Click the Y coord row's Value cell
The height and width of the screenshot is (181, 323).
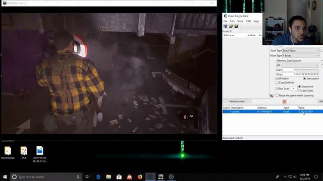(x=305, y=112)
